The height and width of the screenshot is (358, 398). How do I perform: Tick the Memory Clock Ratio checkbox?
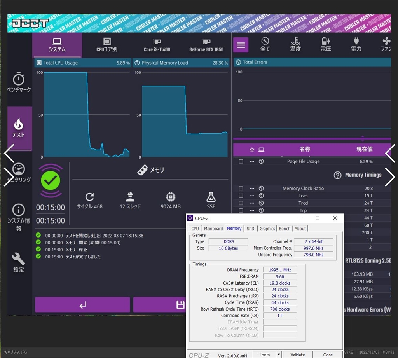pos(241,189)
